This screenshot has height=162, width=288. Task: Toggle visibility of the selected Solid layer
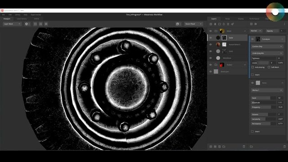pyautogui.click(x=211, y=38)
